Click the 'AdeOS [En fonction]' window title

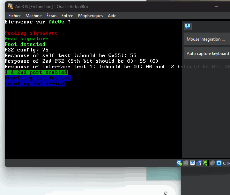click(52, 7)
